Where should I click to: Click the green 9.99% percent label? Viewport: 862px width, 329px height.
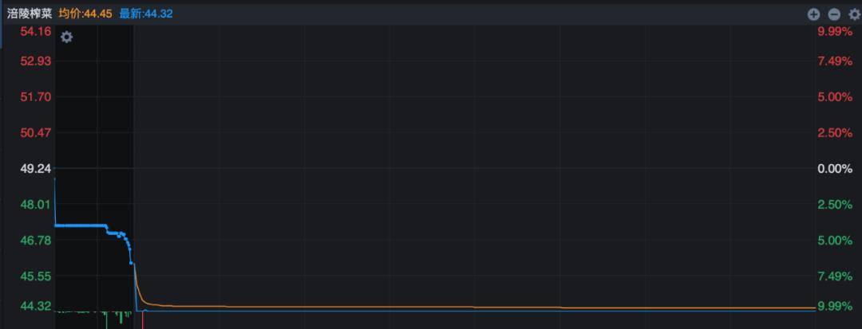click(835, 306)
